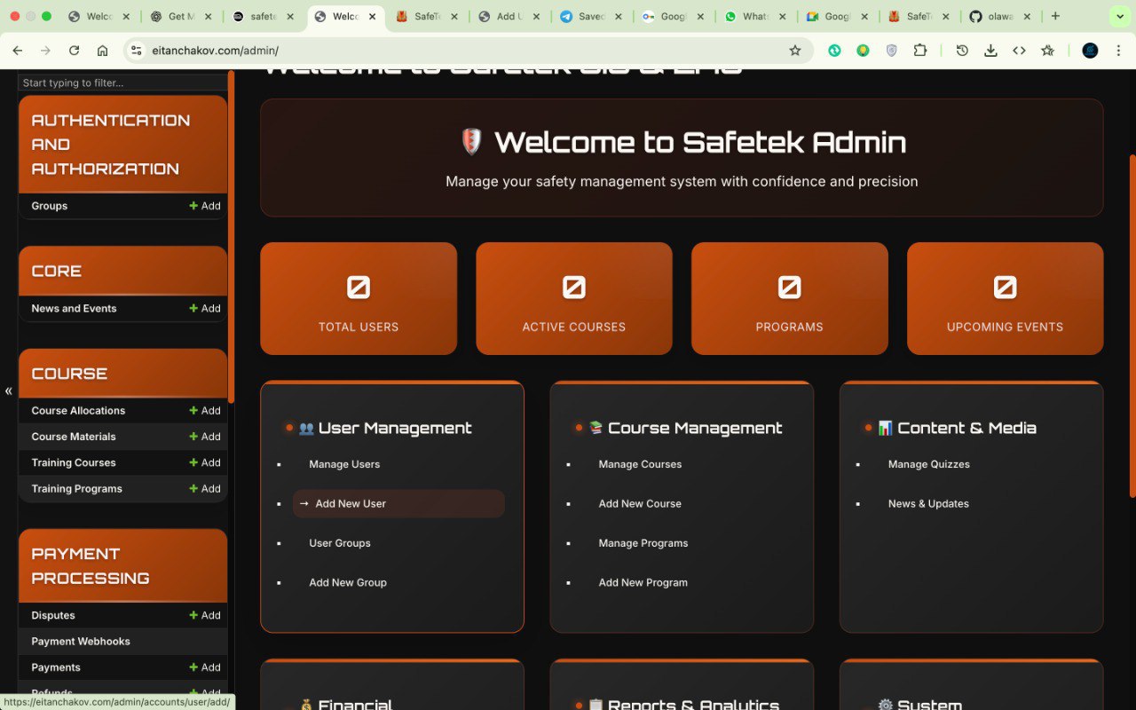Click the plus Add icon next to Groups

(205, 206)
